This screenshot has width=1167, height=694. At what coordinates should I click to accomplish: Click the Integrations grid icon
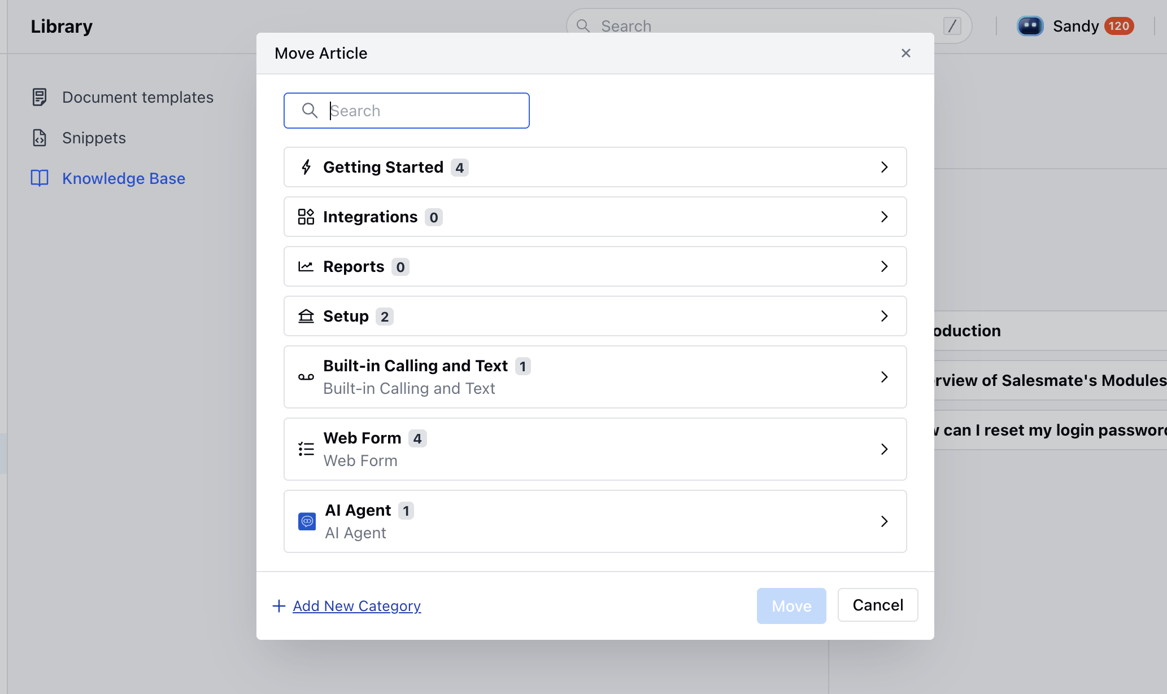click(306, 217)
